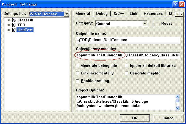Click the UnitTest project icon
This screenshot has width=186, height=124.
point(14,30)
